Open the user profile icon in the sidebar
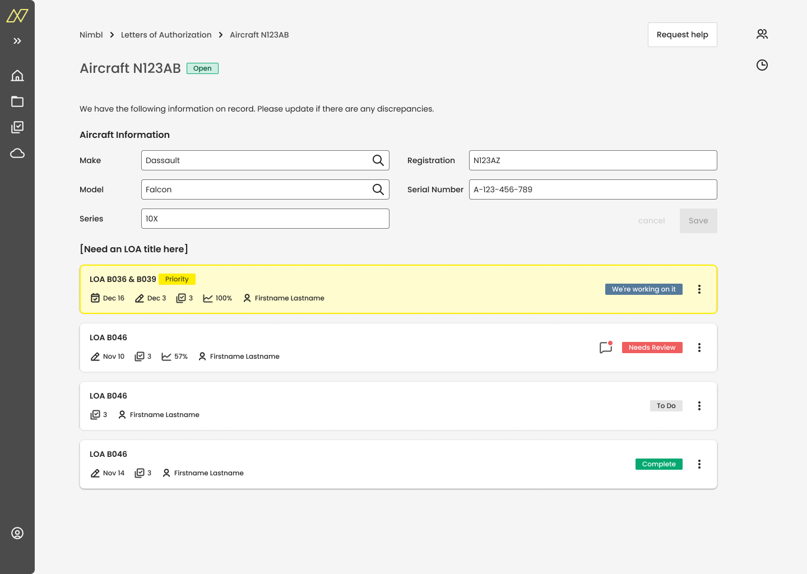The width and height of the screenshot is (807, 574). pos(17,533)
